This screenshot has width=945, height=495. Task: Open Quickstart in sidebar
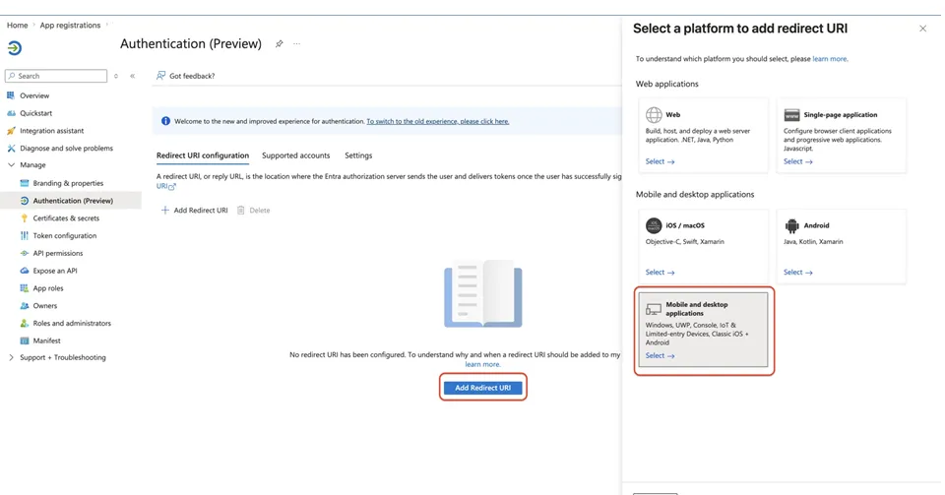pyautogui.click(x=35, y=113)
